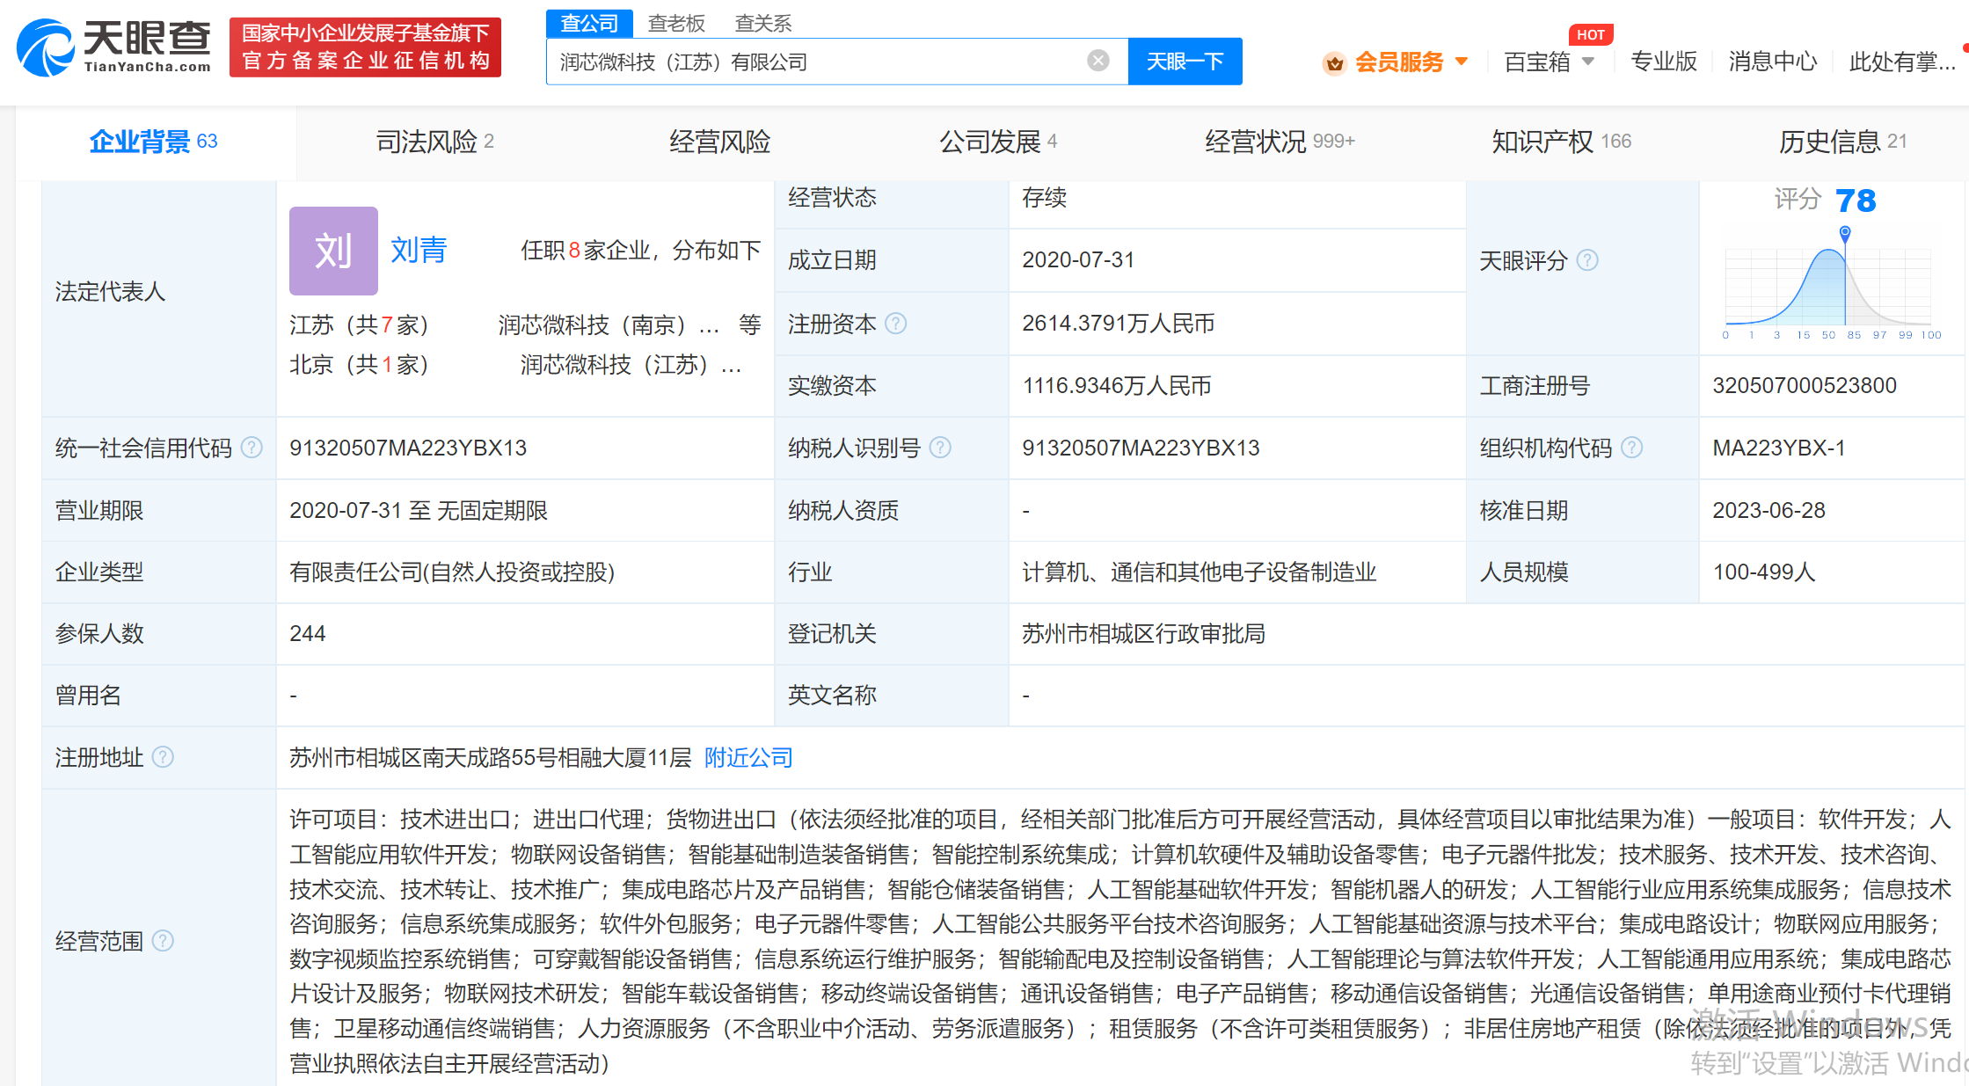Clear the search box text
This screenshot has height=1086, width=1969.
point(1098,61)
